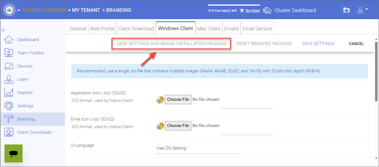Open the cloud folder icon in header
Image resolution: width=379 pixels, height=167 pixels.
coord(346,10)
